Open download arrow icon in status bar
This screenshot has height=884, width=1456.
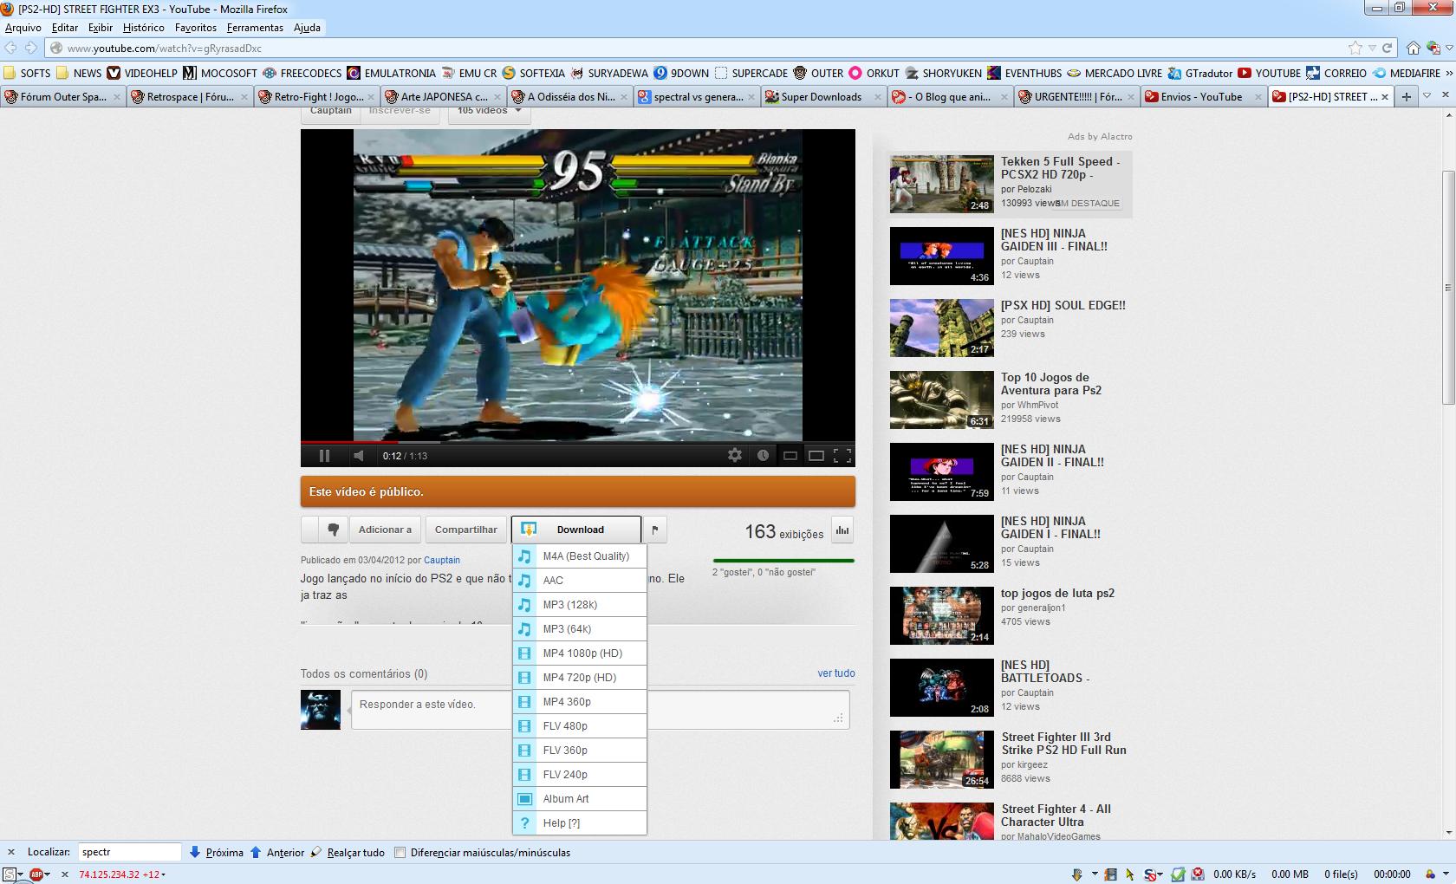point(1077,874)
